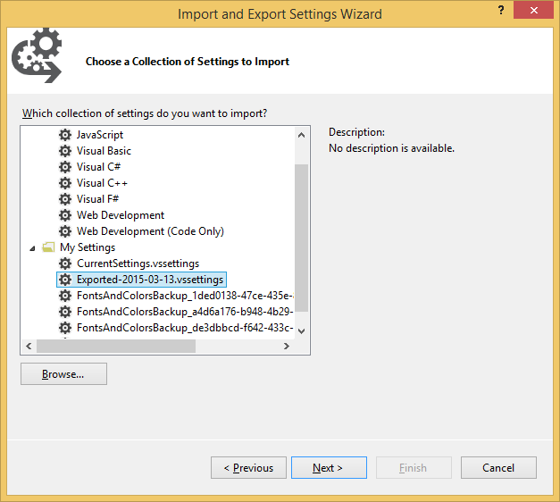Click the gear icon next to JavaScript
This screenshot has width=560, height=502.
65,135
